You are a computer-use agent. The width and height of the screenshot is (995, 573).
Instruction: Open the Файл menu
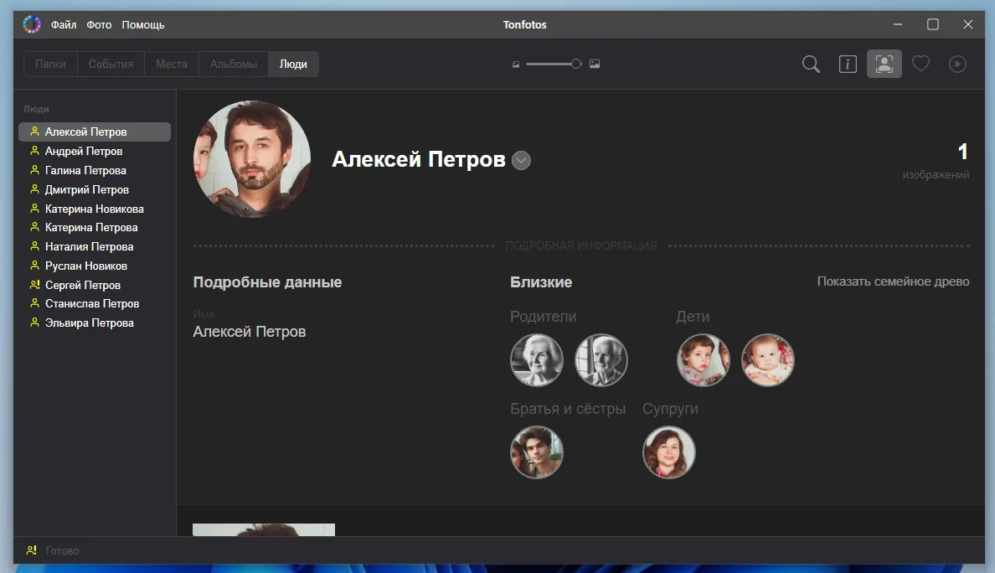point(64,25)
